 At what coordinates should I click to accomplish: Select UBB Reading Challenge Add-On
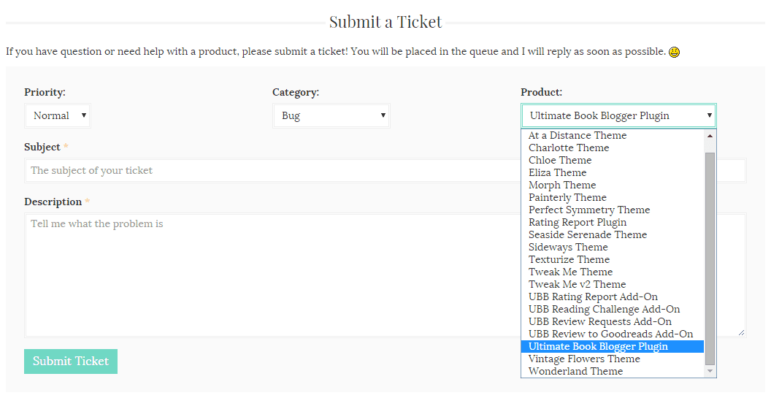pos(604,309)
